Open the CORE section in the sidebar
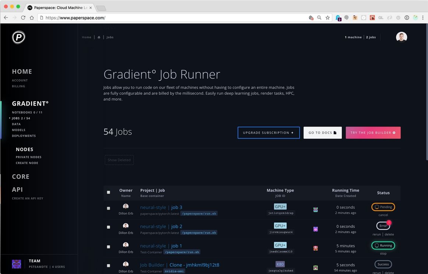 tap(21, 177)
